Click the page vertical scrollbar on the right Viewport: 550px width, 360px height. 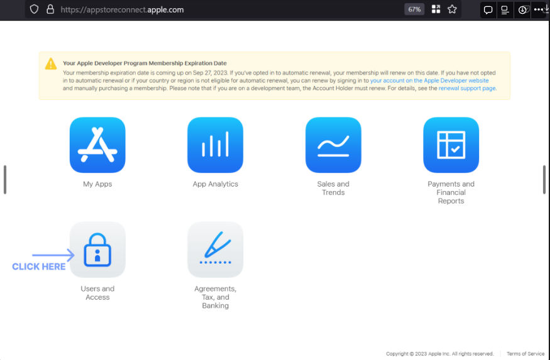[544, 180]
